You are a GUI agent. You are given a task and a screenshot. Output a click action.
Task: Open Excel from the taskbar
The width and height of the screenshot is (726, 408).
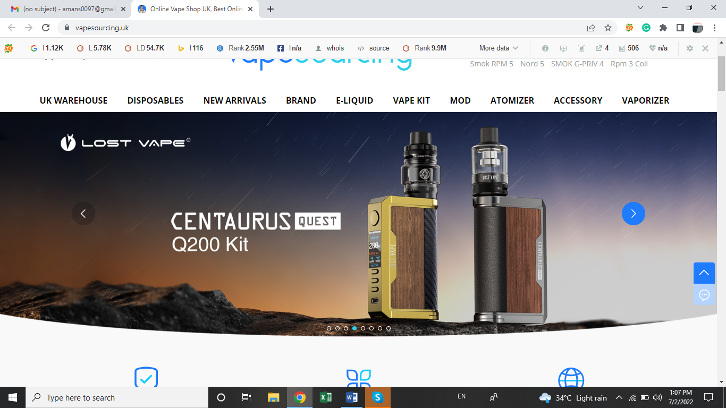[326, 397]
